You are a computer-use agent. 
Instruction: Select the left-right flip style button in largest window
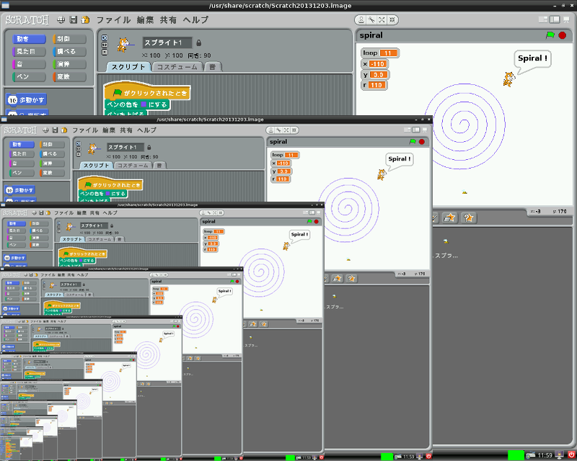105,45
